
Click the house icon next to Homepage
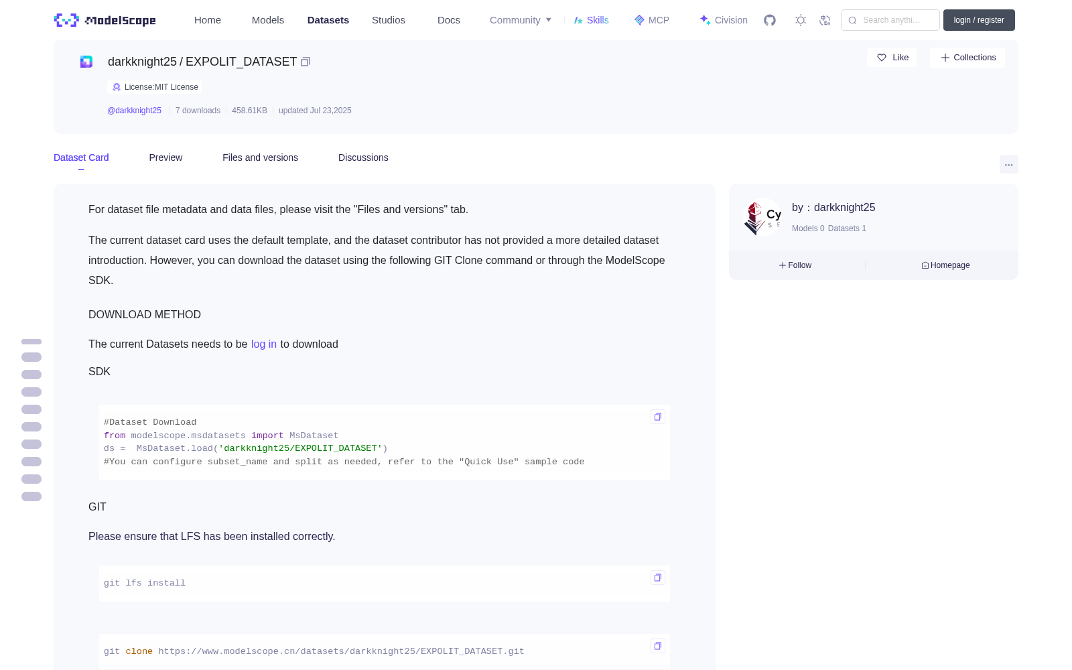point(925,265)
